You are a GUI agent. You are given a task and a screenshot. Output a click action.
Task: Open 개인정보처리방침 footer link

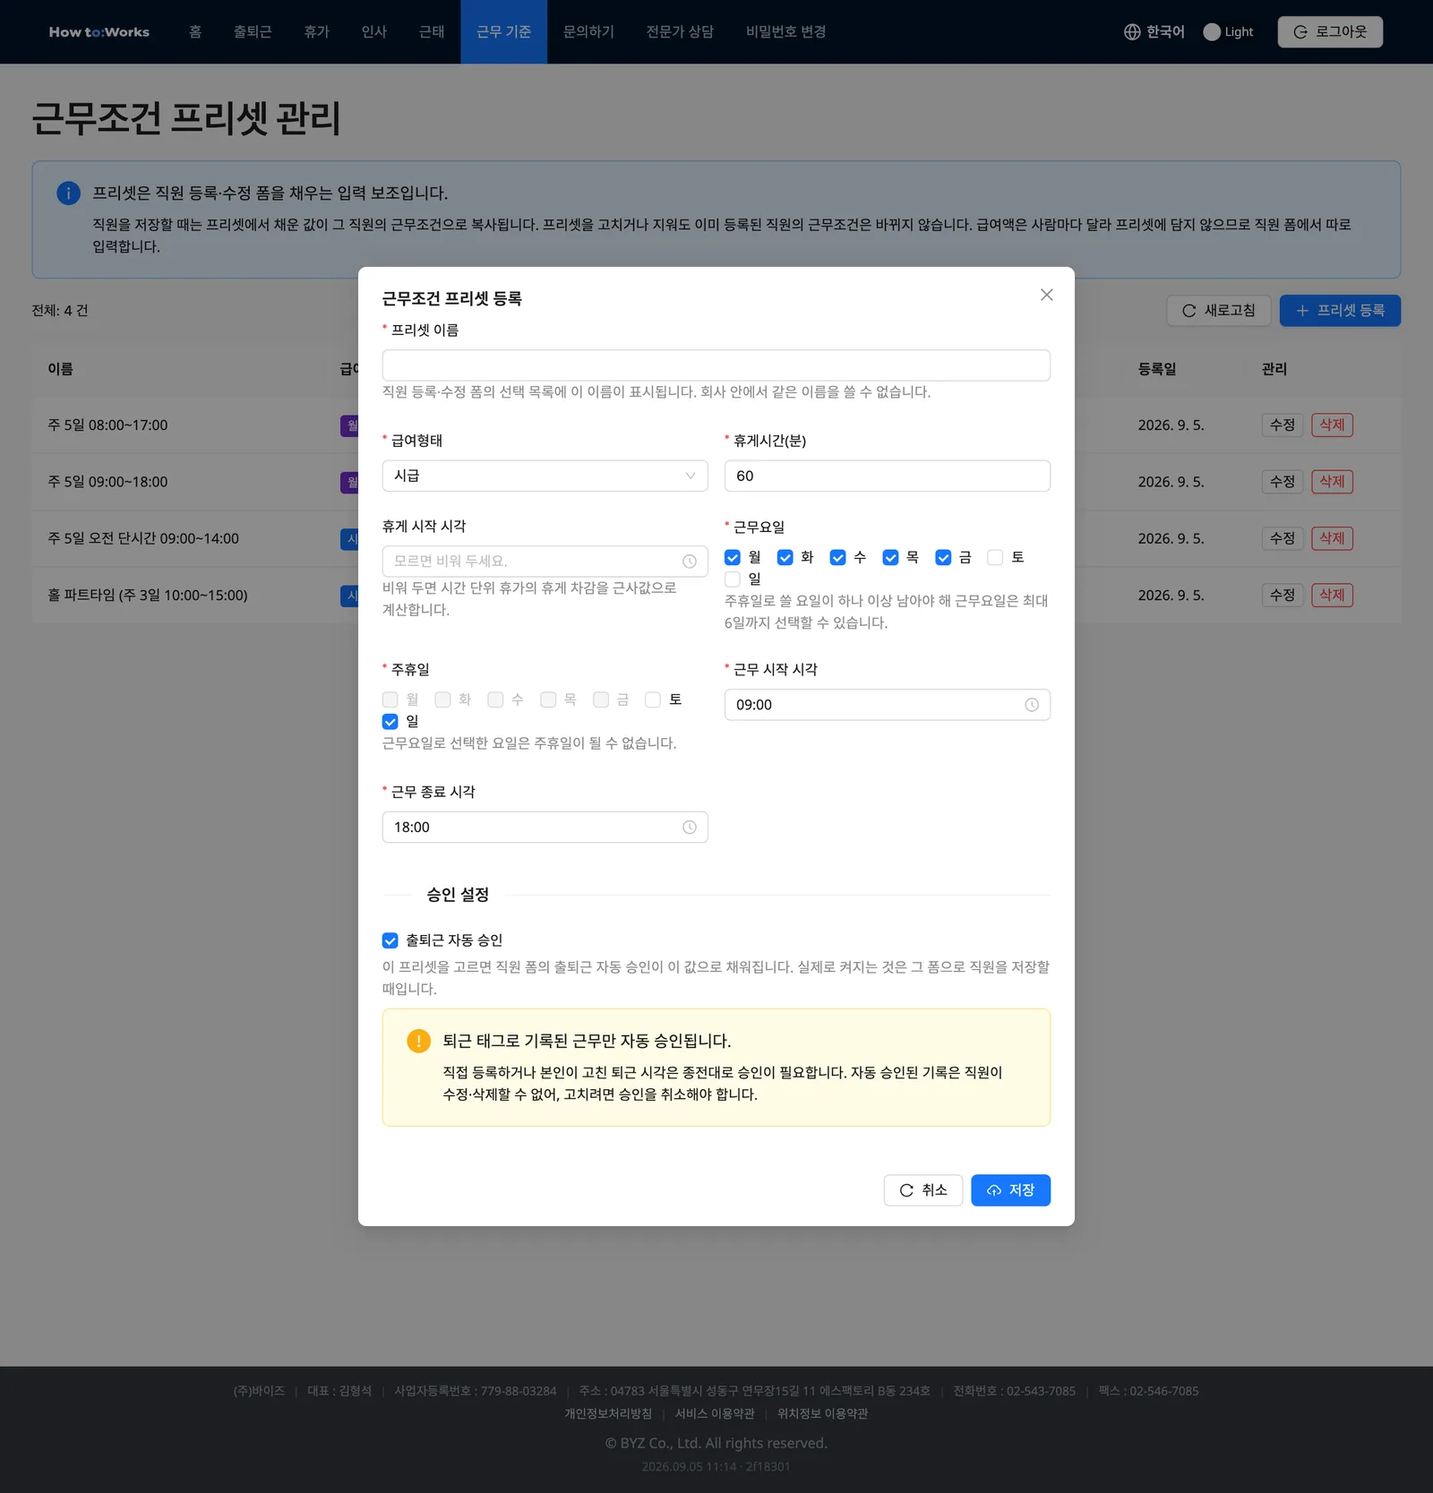tap(608, 1413)
